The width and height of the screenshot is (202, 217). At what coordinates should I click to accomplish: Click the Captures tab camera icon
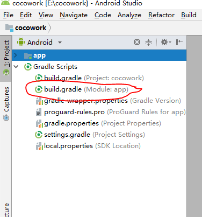[x=6, y=118]
